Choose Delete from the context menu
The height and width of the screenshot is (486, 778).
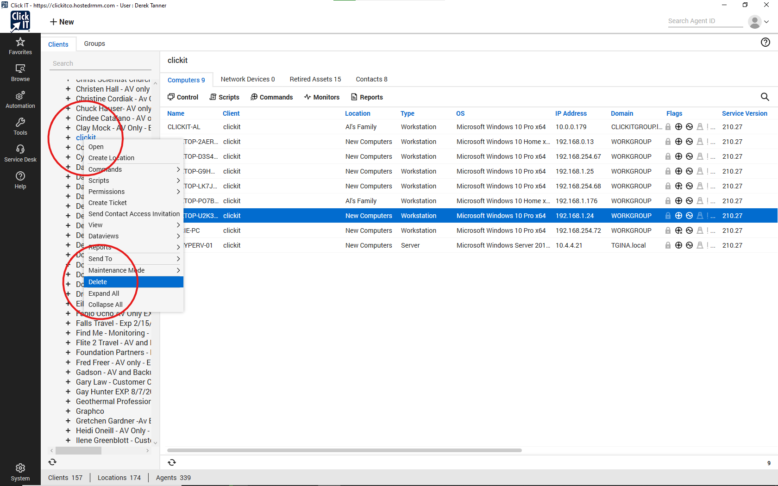tap(133, 282)
